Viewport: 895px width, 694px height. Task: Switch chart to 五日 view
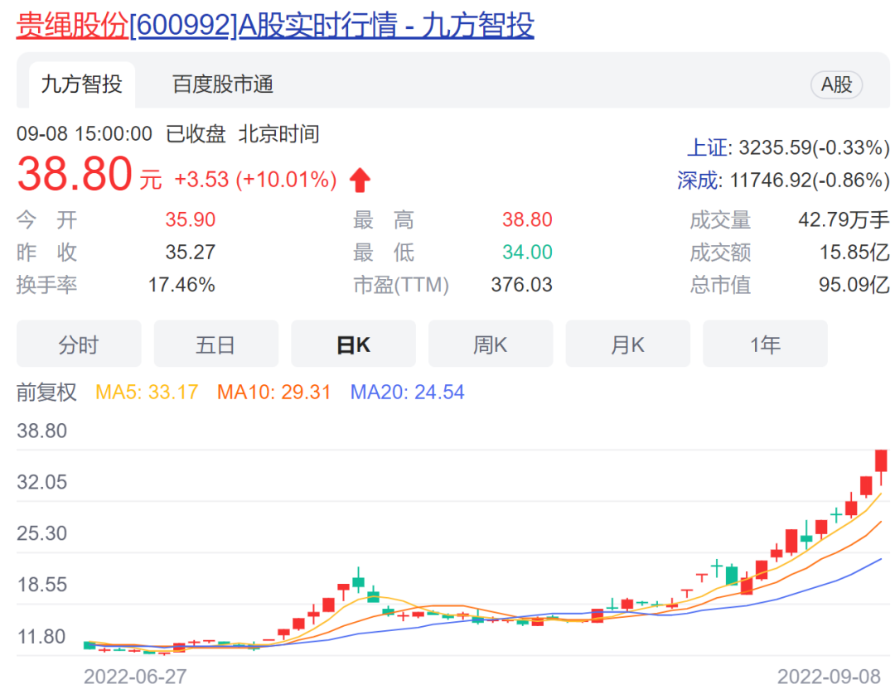point(215,345)
